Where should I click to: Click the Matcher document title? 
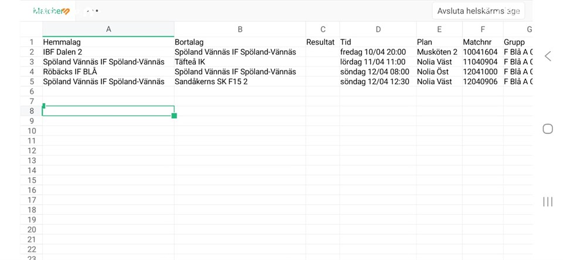(x=52, y=11)
